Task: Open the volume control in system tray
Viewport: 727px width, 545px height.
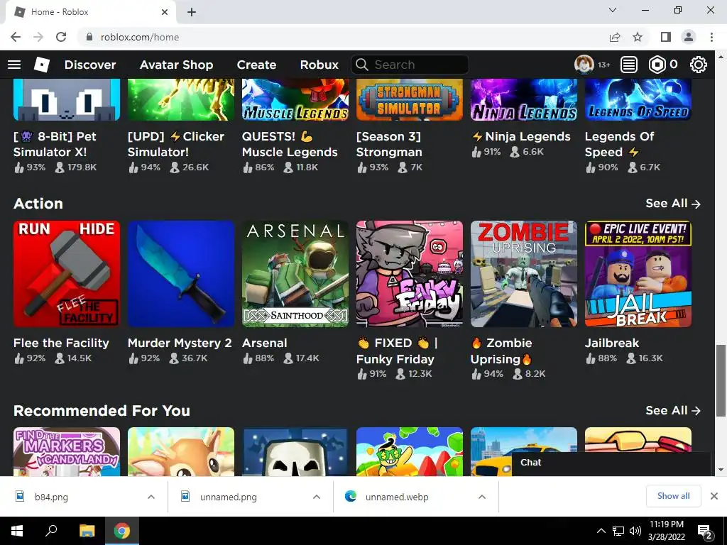Action: (635, 531)
